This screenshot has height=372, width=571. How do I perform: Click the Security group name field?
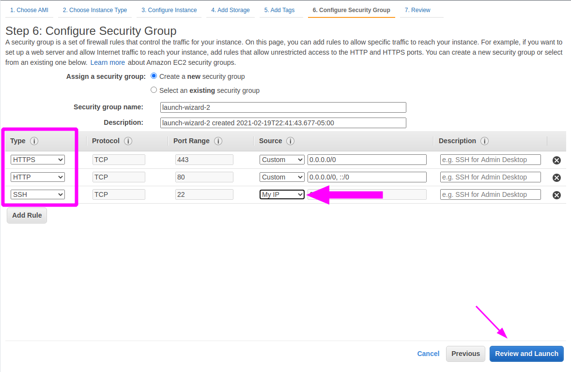coord(283,107)
